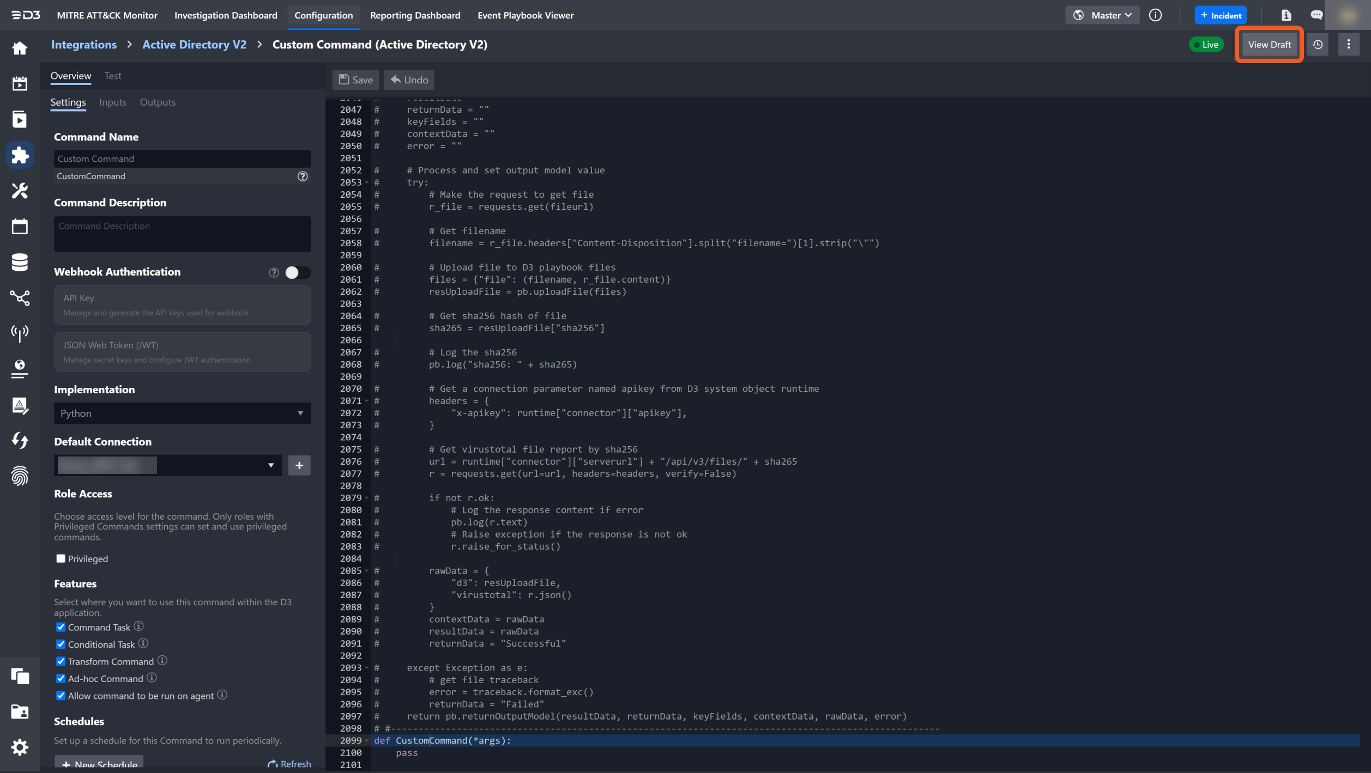This screenshot has width=1371, height=773.
Task: Click the database stack sidebar icon
Action: (20, 262)
